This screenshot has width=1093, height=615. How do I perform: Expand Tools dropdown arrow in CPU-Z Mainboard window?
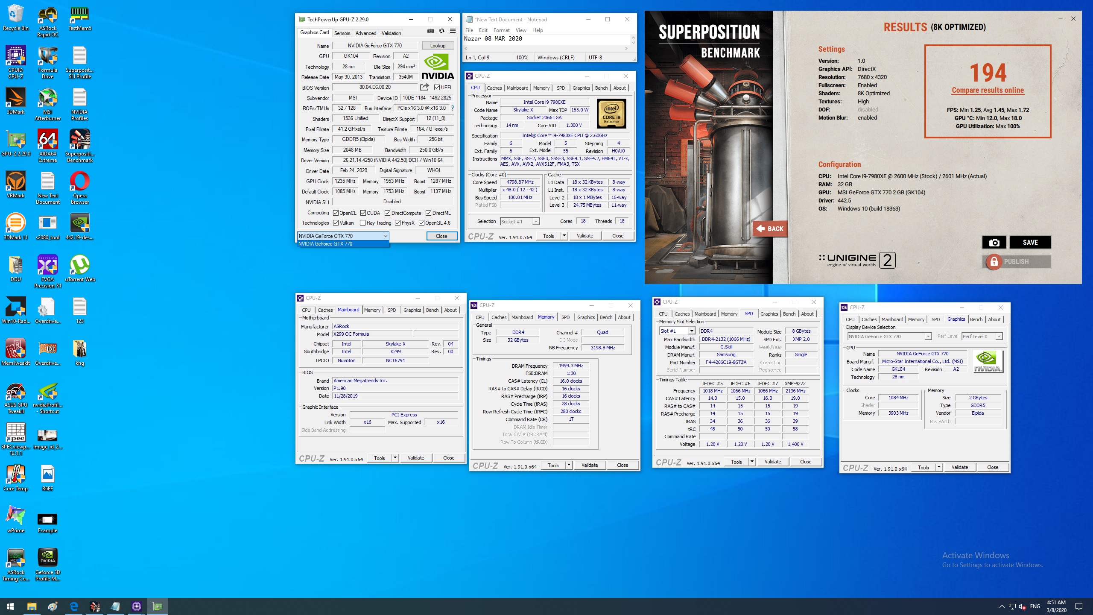tap(395, 458)
